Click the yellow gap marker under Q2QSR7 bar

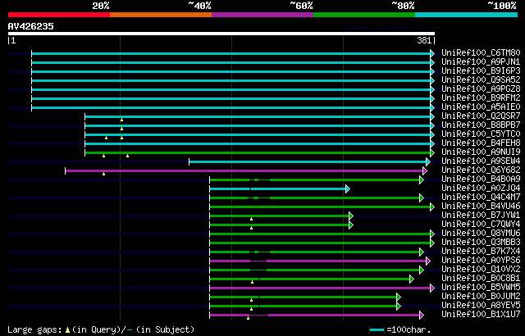pos(122,120)
